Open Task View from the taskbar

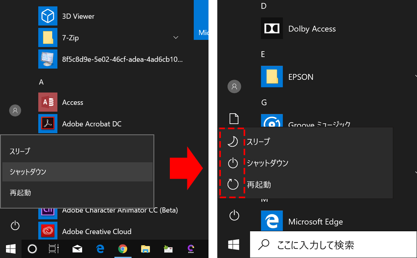coord(53,249)
